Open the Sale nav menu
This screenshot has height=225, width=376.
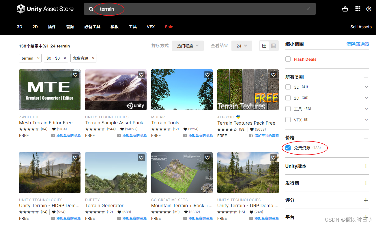click(169, 27)
